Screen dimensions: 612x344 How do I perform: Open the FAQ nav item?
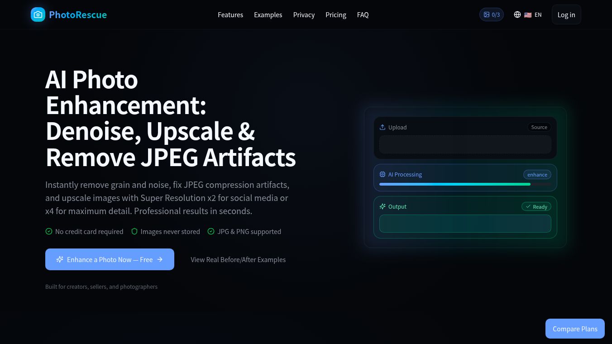[x=363, y=14]
